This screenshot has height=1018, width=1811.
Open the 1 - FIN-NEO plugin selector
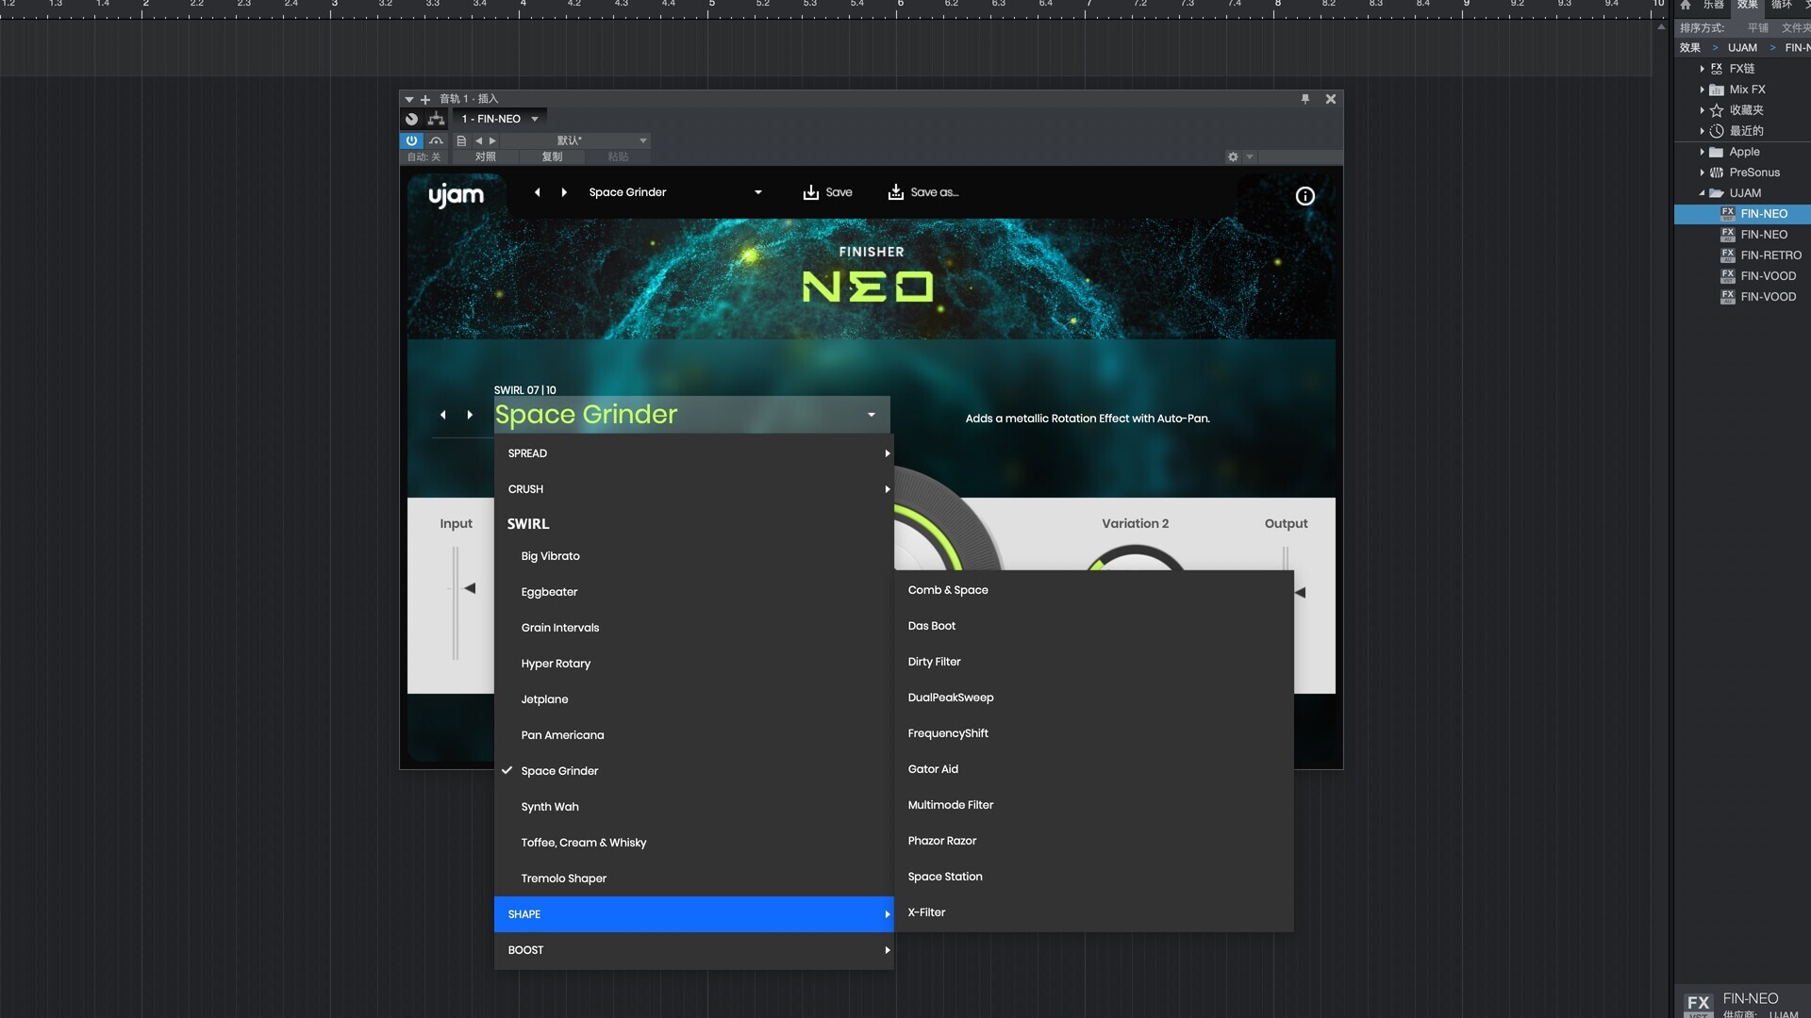pyautogui.click(x=500, y=119)
